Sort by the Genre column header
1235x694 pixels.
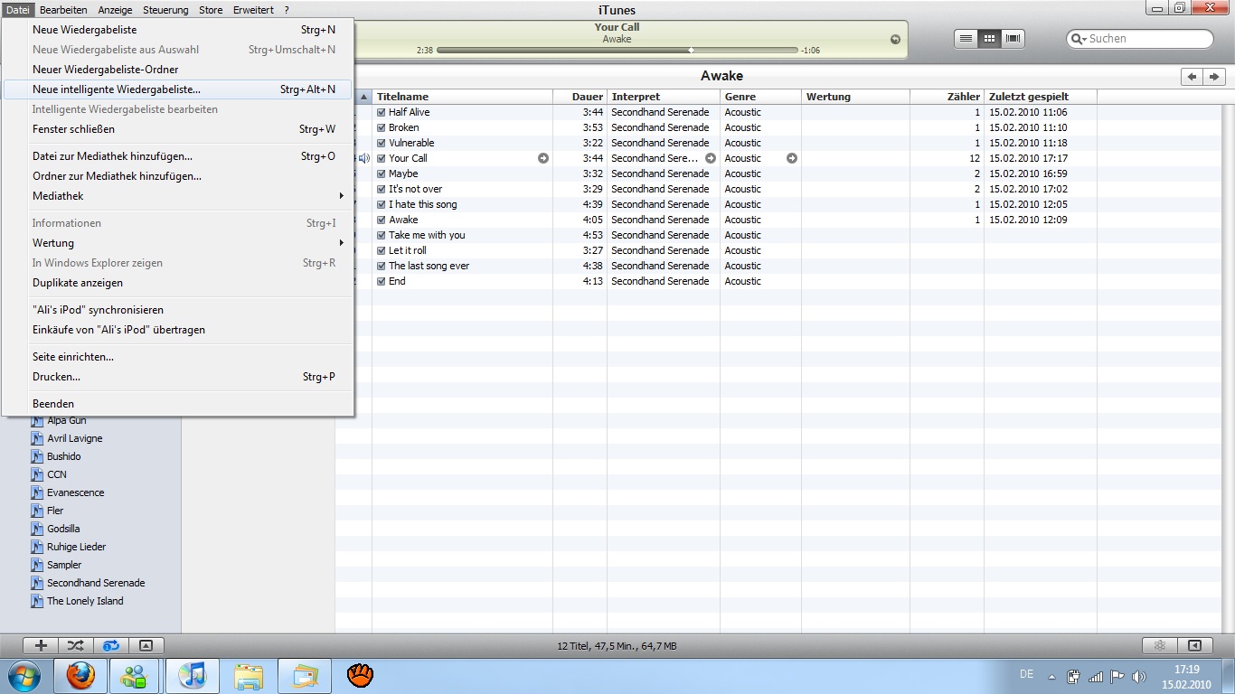760,97
